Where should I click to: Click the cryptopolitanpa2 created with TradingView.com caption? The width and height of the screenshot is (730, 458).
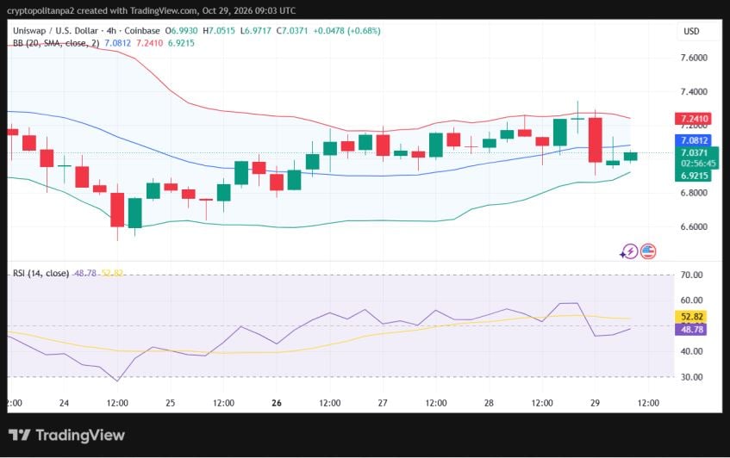152,10
